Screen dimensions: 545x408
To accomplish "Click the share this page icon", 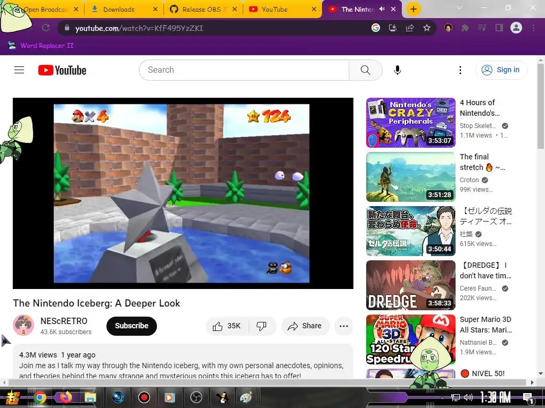I will (410, 28).
